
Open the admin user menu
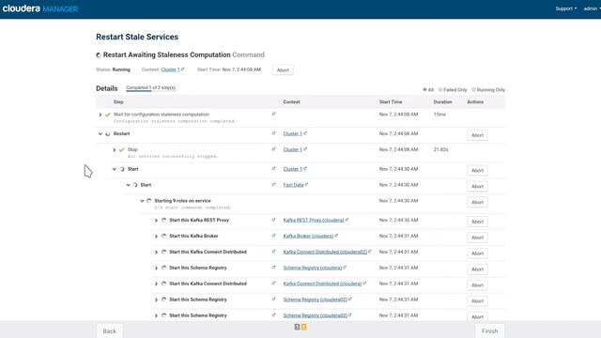[592, 8]
